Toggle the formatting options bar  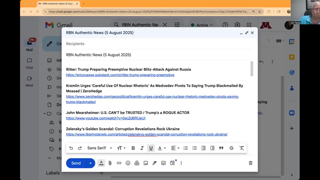point(101,163)
